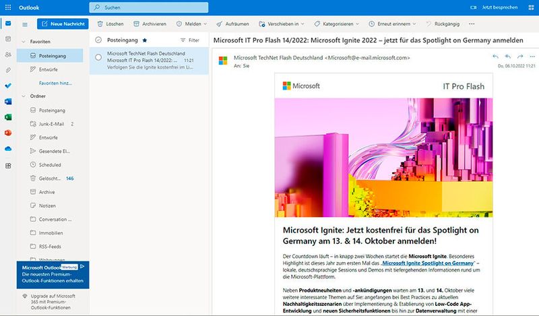The width and height of the screenshot is (539, 316).
Task: Select Posteingang under Favoriten
Action: (50, 55)
